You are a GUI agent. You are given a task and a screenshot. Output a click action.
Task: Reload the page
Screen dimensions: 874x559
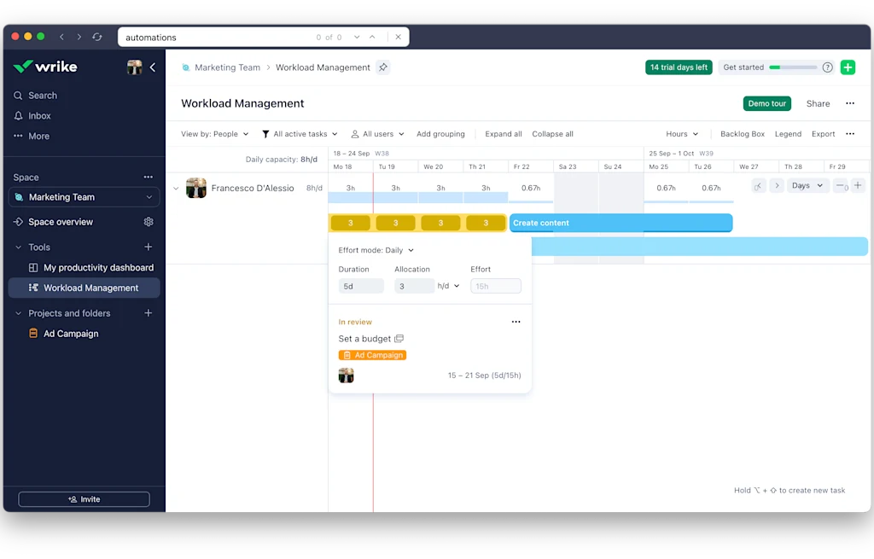(97, 37)
